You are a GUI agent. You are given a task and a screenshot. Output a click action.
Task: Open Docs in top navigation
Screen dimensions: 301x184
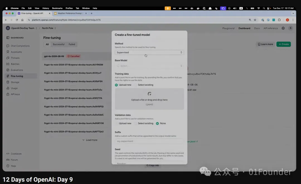(257, 28)
